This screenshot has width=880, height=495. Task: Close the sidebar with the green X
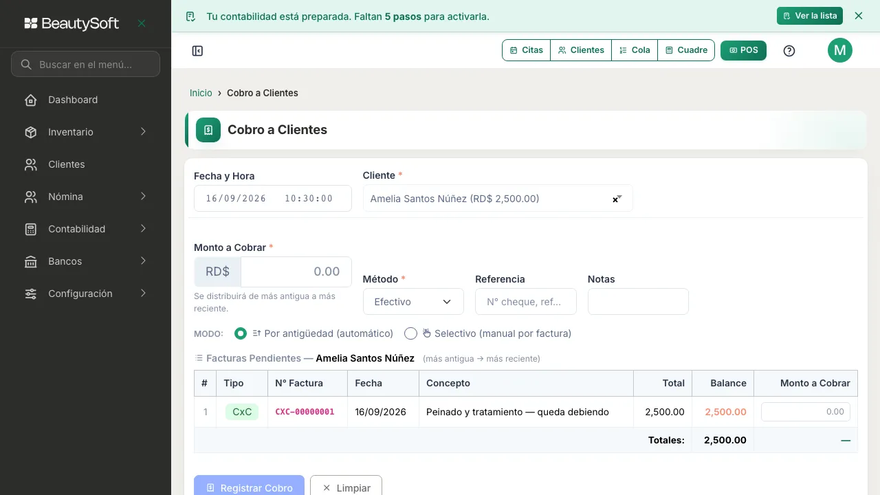[142, 23]
